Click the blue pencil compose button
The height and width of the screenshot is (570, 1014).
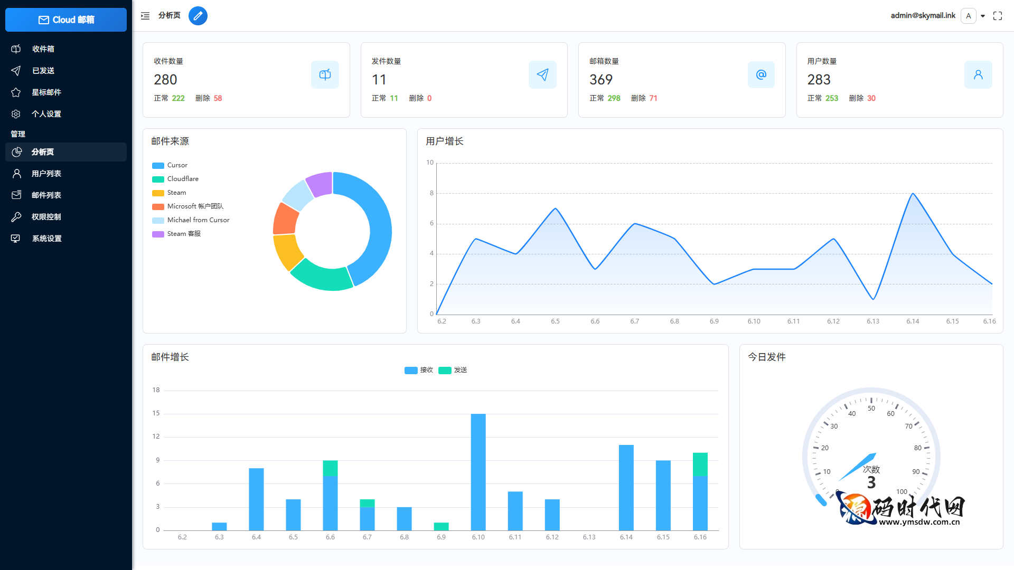click(198, 16)
